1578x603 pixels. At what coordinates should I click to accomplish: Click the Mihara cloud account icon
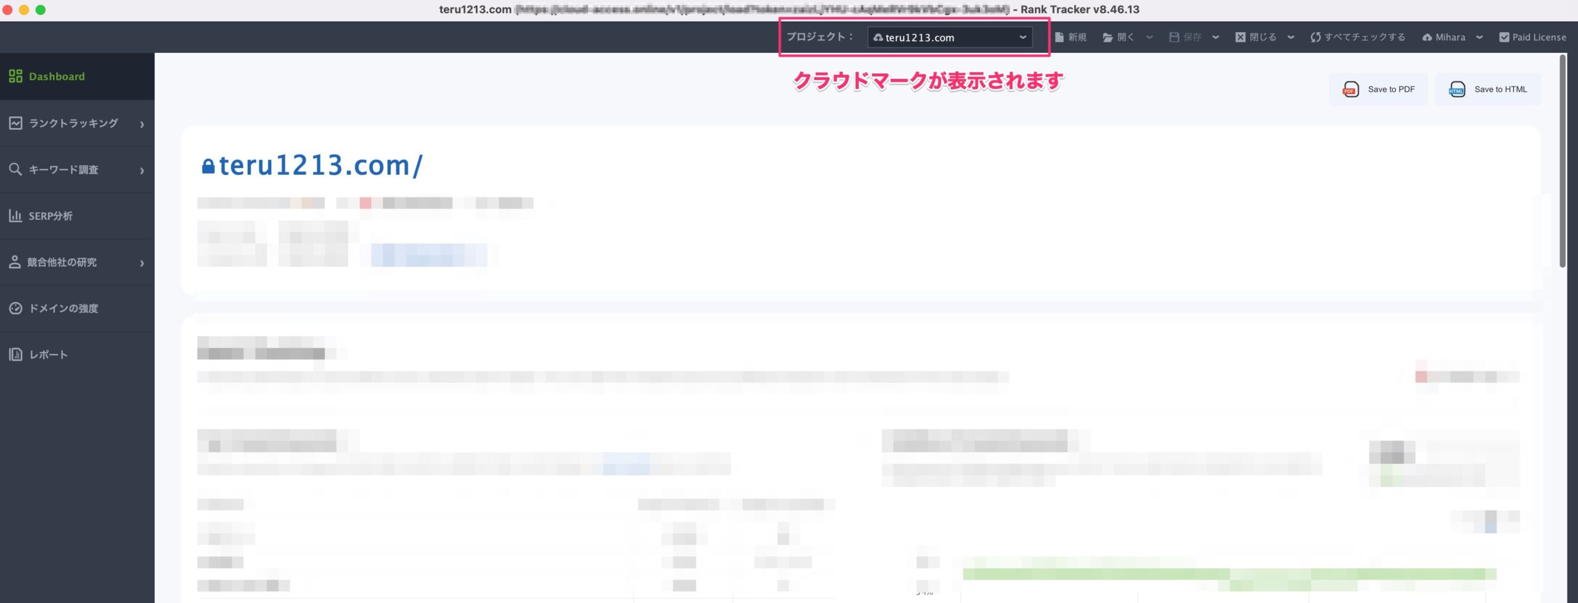click(1427, 38)
